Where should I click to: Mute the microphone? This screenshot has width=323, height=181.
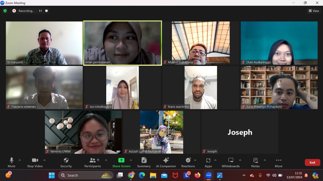12,162
